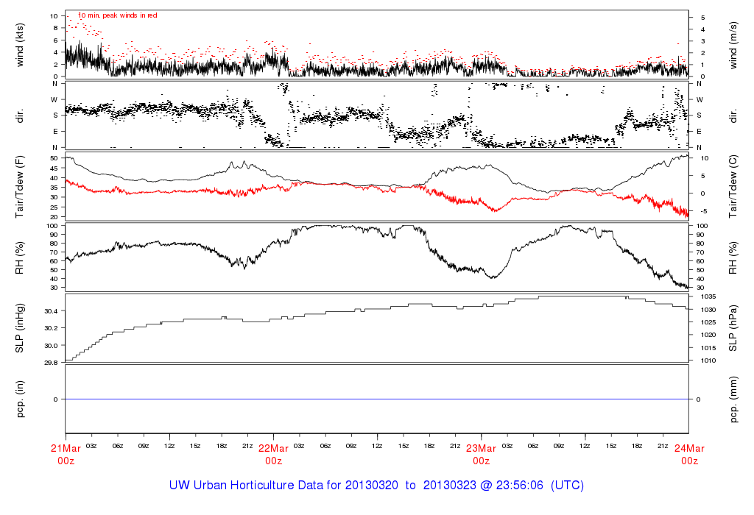Click the '0' tick on pcp. (mm) axis
The width and height of the screenshot is (754, 515).
699,399
